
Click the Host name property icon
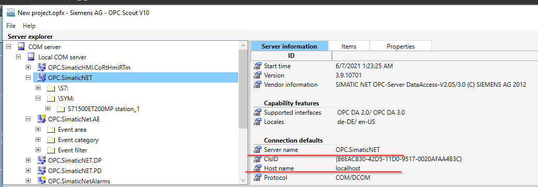[x=258, y=168]
